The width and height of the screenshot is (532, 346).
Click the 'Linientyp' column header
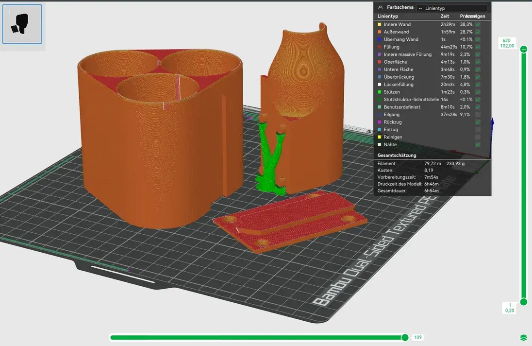388,16
